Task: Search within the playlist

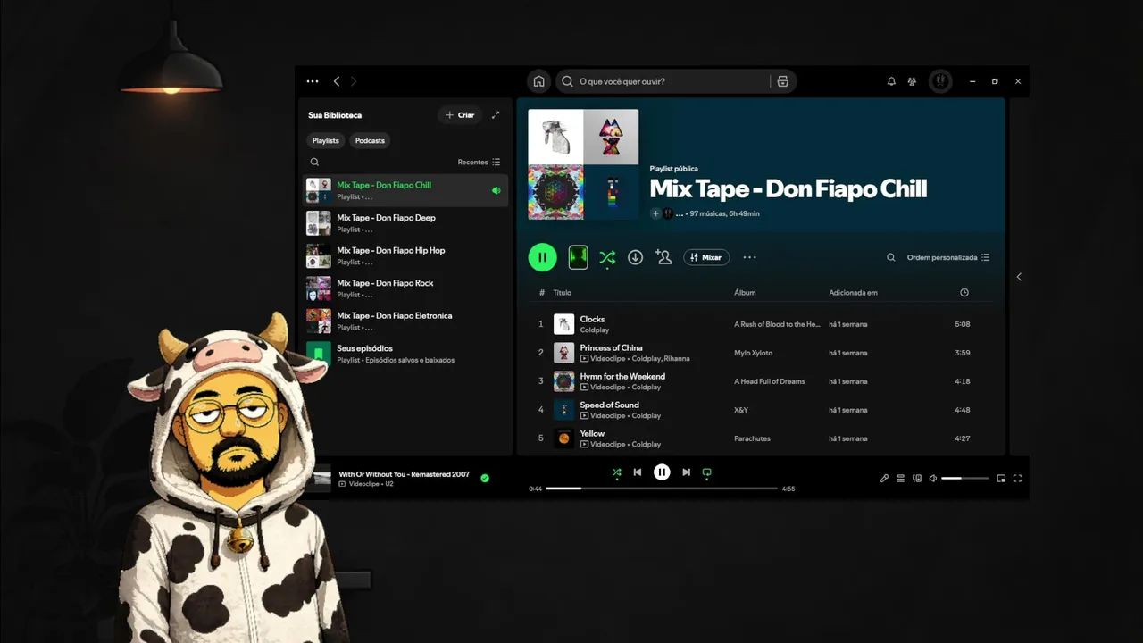Action: [x=890, y=257]
